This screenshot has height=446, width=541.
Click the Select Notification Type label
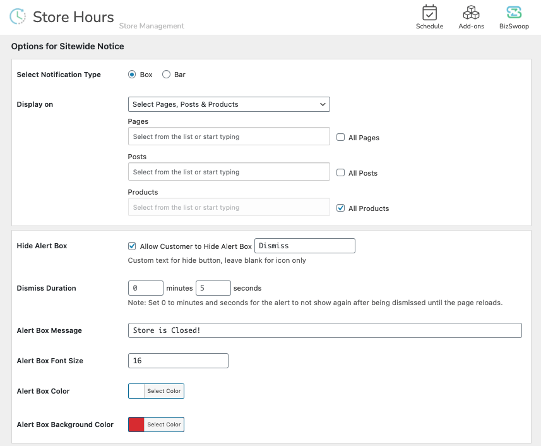click(59, 75)
